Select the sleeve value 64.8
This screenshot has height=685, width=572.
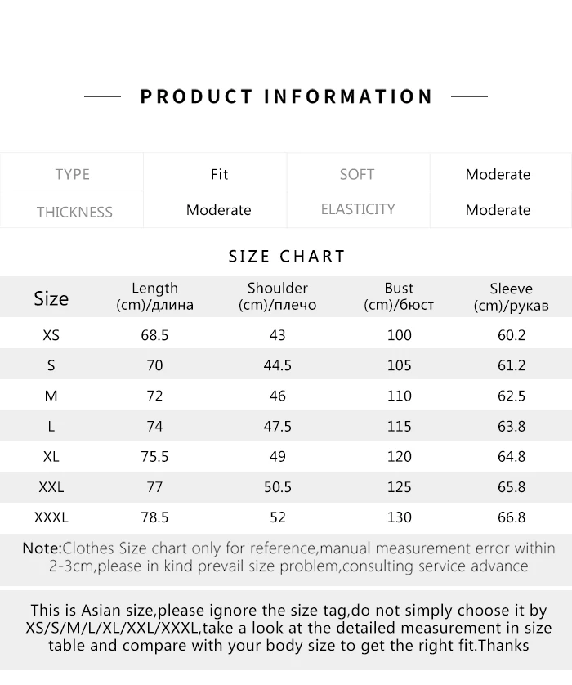tap(512, 456)
